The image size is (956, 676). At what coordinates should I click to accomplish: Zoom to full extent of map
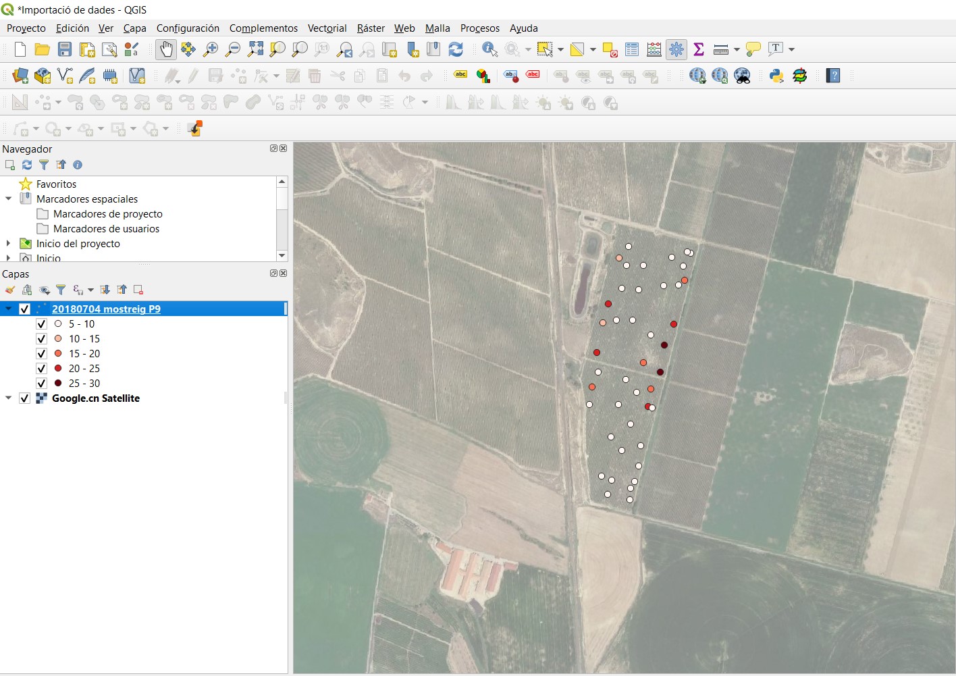[255, 49]
